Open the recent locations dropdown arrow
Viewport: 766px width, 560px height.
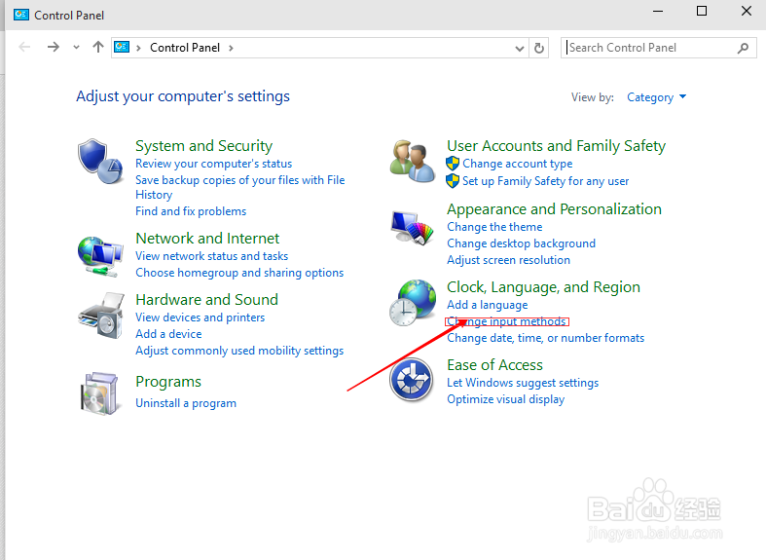point(76,48)
